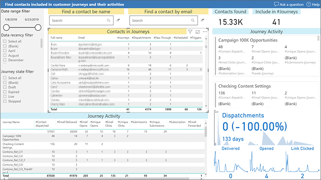Click the magnifier in name search box
Viewport: 321px width, 180px height.
[108, 20]
